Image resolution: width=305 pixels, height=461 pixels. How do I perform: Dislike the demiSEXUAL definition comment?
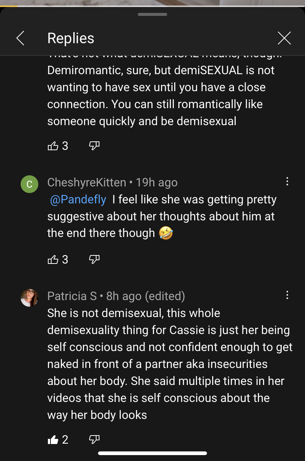pyautogui.click(x=95, y=146)
